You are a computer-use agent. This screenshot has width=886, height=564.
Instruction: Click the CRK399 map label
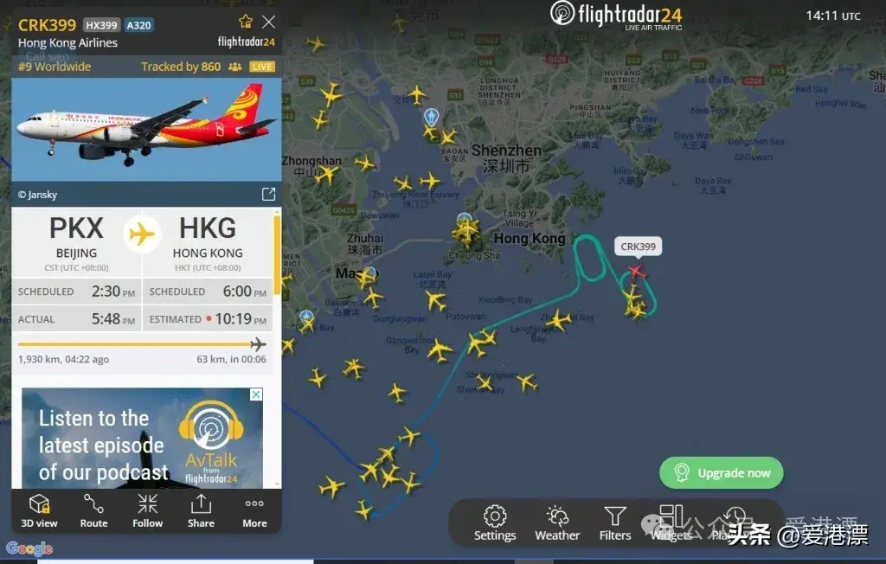point(638,247)
